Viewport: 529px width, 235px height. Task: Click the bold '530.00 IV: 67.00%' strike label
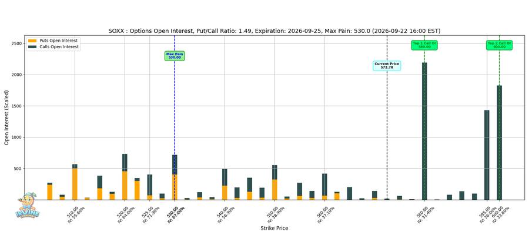(176, 214)
